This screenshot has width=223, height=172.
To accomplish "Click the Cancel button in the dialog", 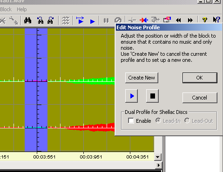I will point(200,98).
